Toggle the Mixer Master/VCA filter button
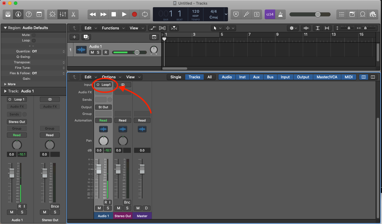The width and height of the screenshot is (382, 224). 327,77
